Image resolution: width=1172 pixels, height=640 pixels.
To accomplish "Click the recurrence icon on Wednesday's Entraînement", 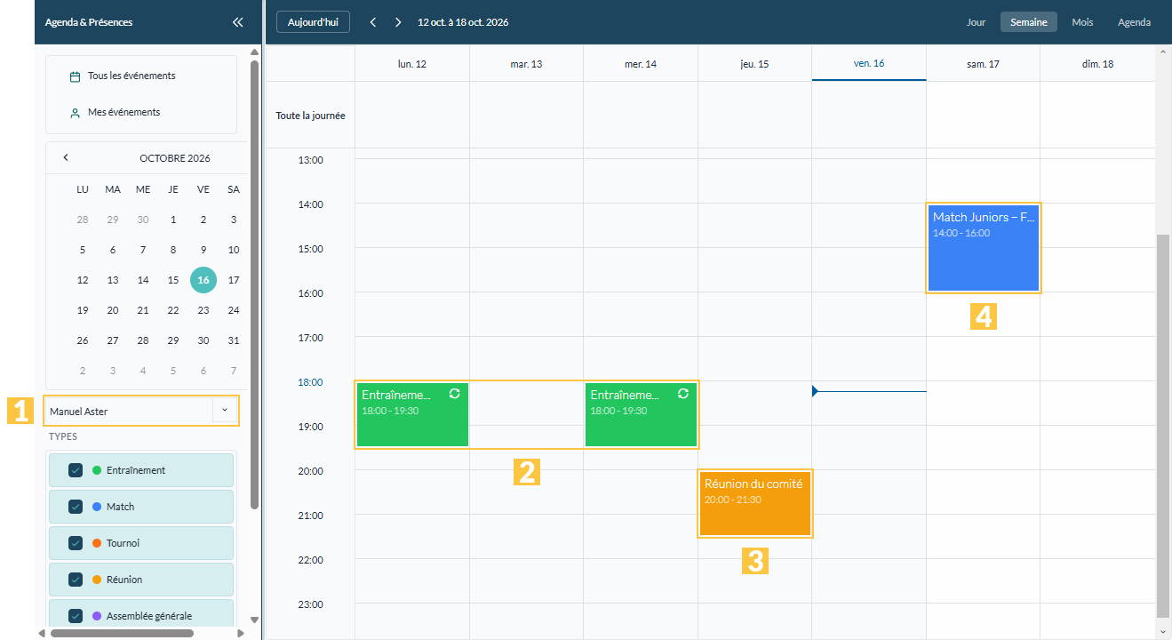I will pyautogui.click(x=683, y=393).
